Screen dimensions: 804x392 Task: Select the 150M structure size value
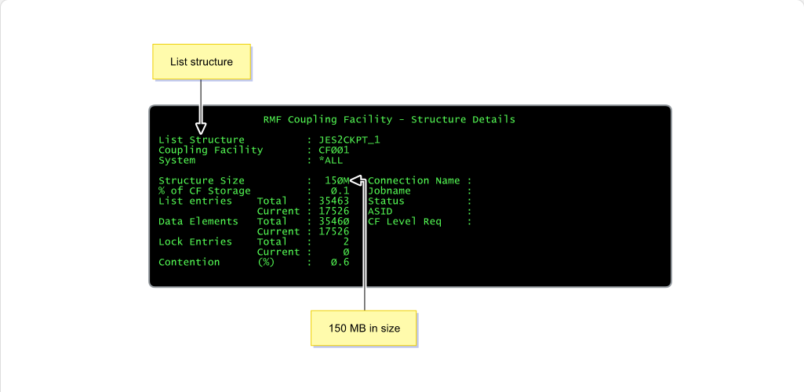pyautogui.click(x=337, y=180)
